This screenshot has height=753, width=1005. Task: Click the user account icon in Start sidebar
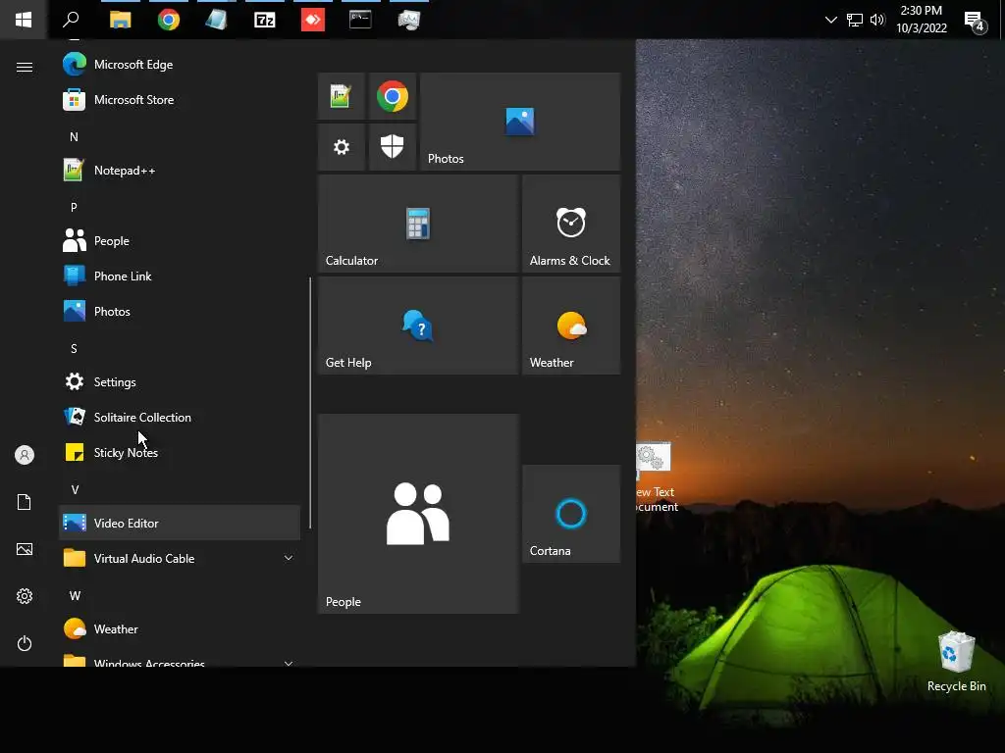(x=25, y=455)
